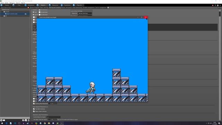Viewport: 222px width, 125px height.
Task: Open the Move Up key settings dropdown
Action: tap(85, 13)
